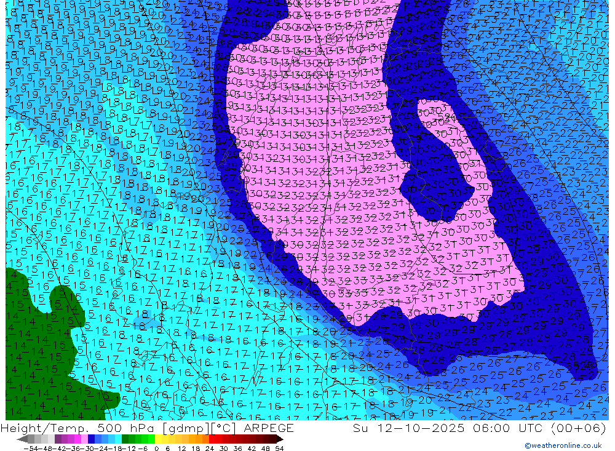
Task: Click the darkest blue legend swatch
Action: coord(91,439)
